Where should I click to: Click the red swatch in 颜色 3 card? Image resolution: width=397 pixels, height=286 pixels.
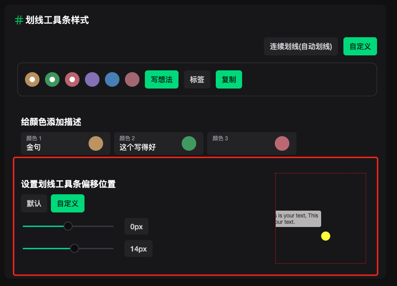(282, 143)
